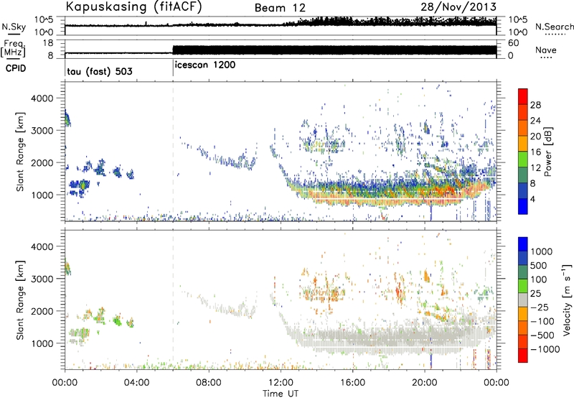Click the '-1000' tick on Velocity colorbar
The height and width of the screenshot is (398, 574).
pos(545,349)
